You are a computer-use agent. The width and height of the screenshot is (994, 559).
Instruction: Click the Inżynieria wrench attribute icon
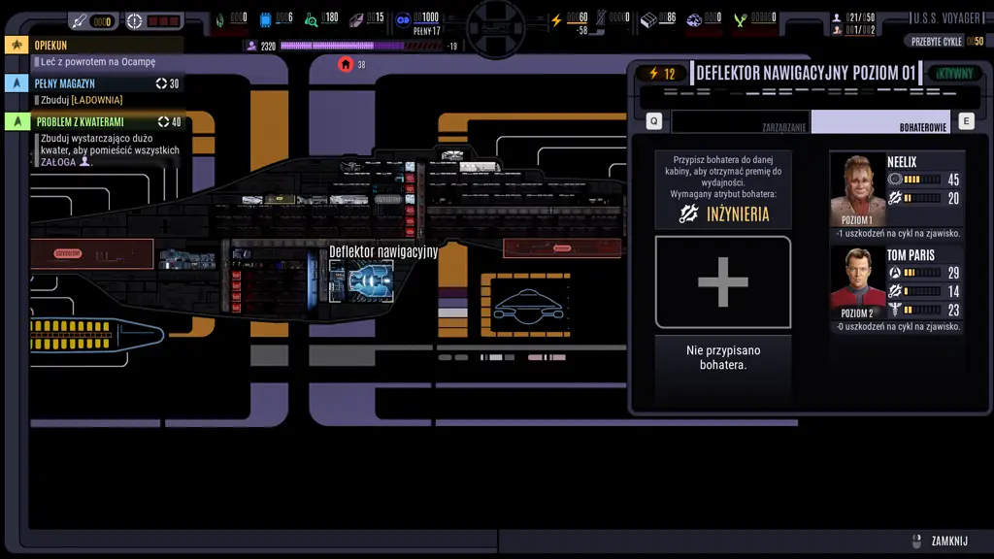pos(690,214)
